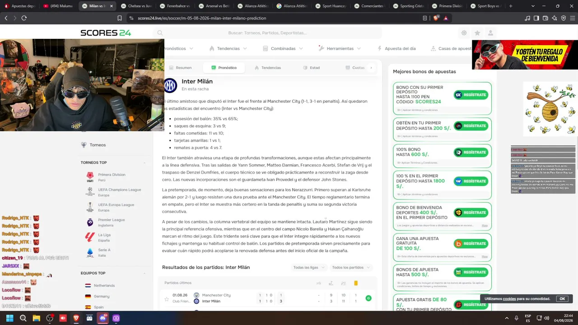This screenshot has height=325, width=578.
Task: Switch to the Resumen tab
Action: (180, 68)
